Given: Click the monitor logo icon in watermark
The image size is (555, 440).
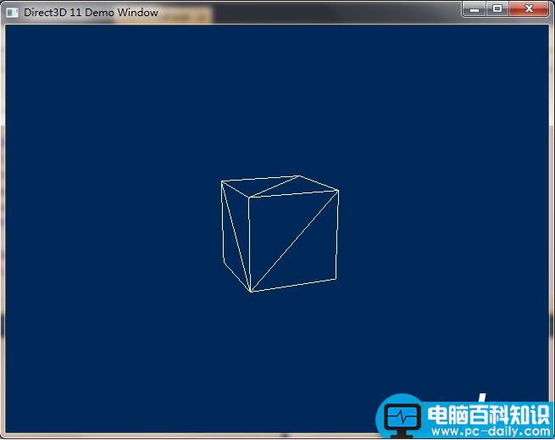Looking at the screenshot, I should (402, 418).
